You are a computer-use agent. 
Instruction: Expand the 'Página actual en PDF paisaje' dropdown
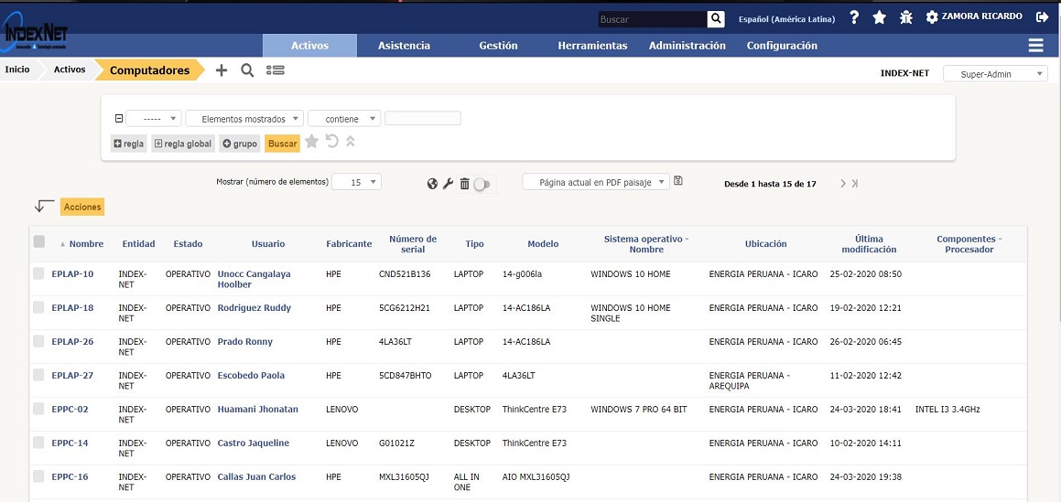pos(596,182)
